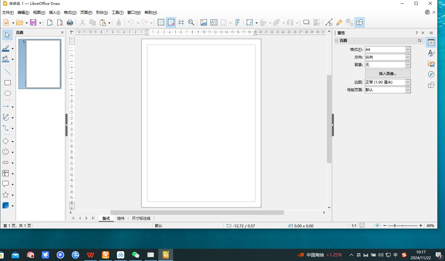
Task: Select the Callouts shapes tool
Action: coord(6,184)
